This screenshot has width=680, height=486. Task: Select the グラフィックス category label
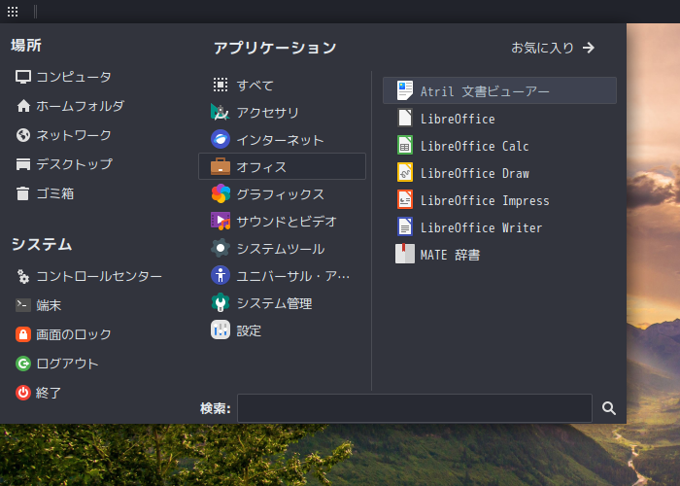[280, 194]
